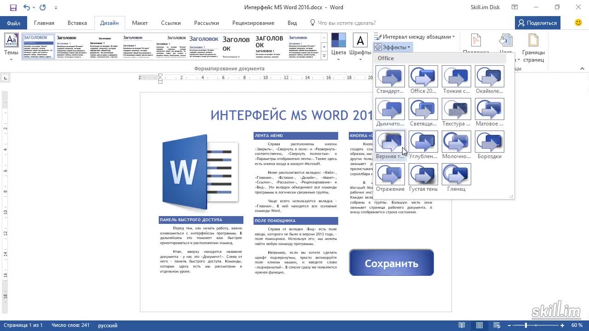
Task: Open the Вид tab
Action: tap(292, 23)
